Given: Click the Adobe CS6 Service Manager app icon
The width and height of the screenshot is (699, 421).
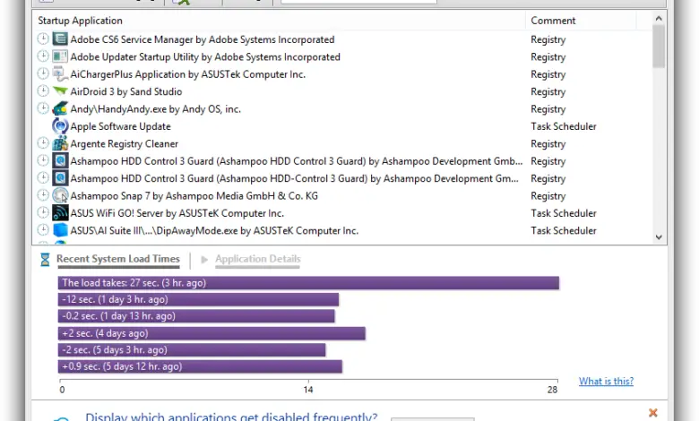Looking at the screenshot, I should click(60, 39).
